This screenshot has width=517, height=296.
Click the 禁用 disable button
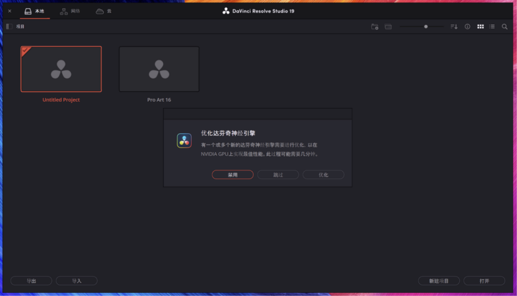click(x=233, y=175)
